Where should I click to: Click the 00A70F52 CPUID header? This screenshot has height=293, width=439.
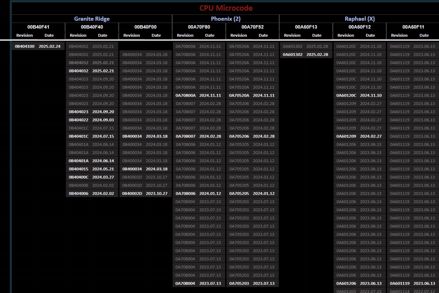pos(253,27)
